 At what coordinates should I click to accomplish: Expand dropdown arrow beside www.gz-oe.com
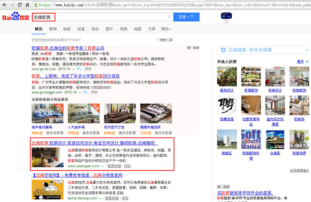[x=74, y=69]
